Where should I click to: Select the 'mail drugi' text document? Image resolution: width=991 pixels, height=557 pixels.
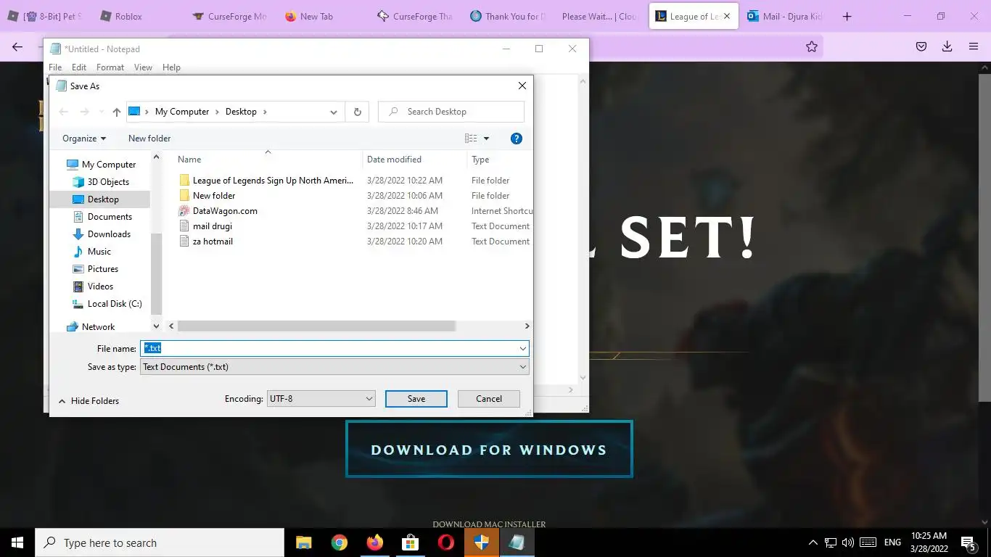pyautogui.click(x=212, y=226)
